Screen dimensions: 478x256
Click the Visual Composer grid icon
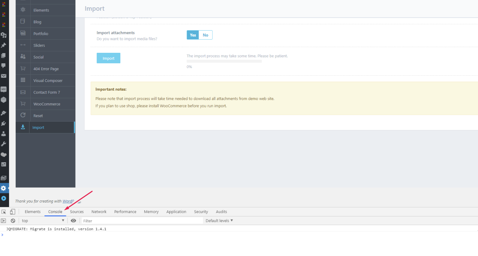pyautogui.click(x=23, y=80)
